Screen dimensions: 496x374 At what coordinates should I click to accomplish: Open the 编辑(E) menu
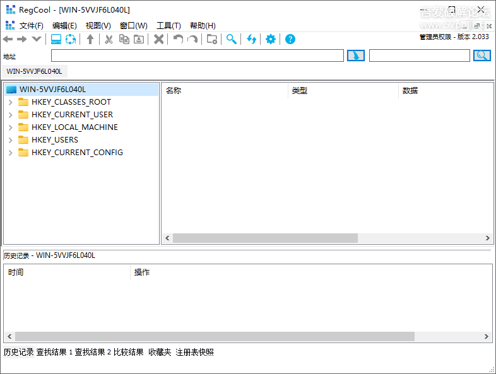click(64, 26)
